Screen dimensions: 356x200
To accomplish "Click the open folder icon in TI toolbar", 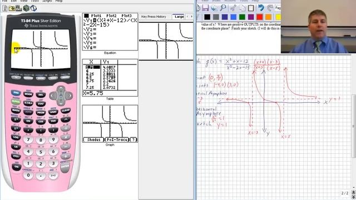I will point(12,8).
